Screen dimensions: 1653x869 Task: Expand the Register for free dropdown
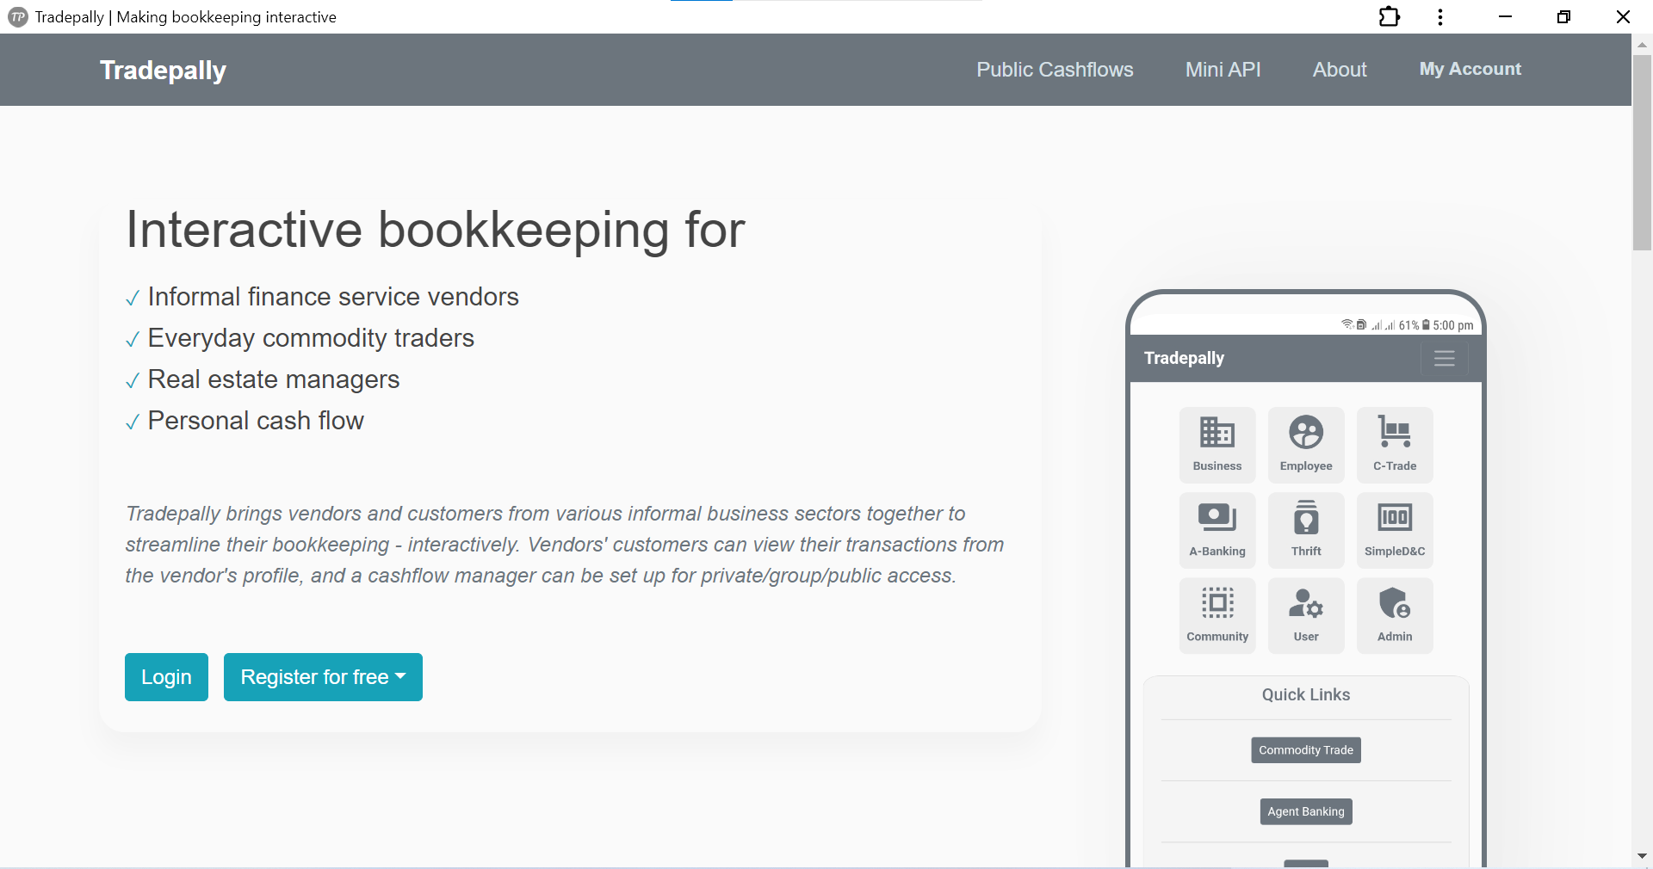tap(323, 677)
